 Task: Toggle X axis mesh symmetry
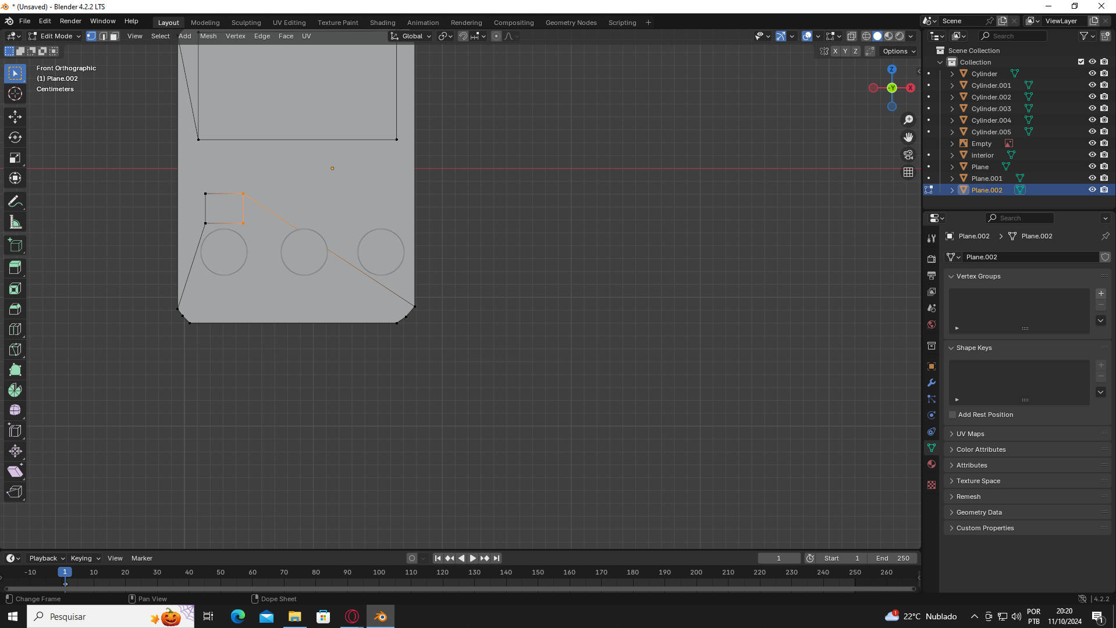click(835, 51)
